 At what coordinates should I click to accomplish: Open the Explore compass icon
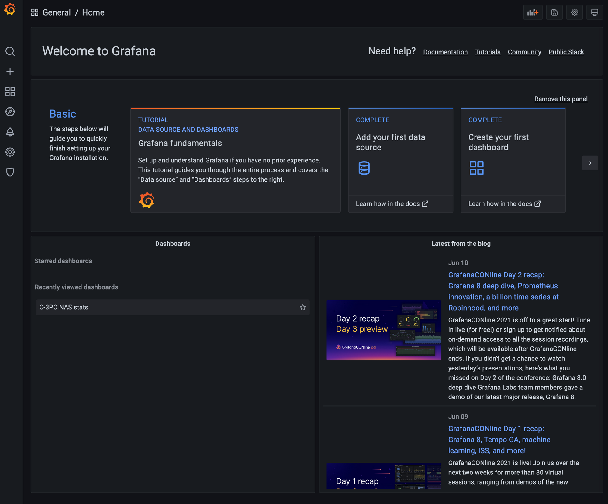tap(10, 112)
